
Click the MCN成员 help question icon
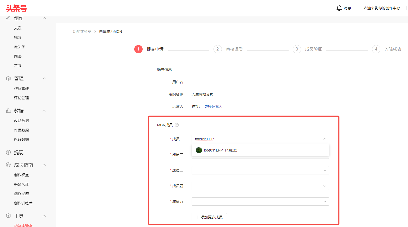(177, 125)
